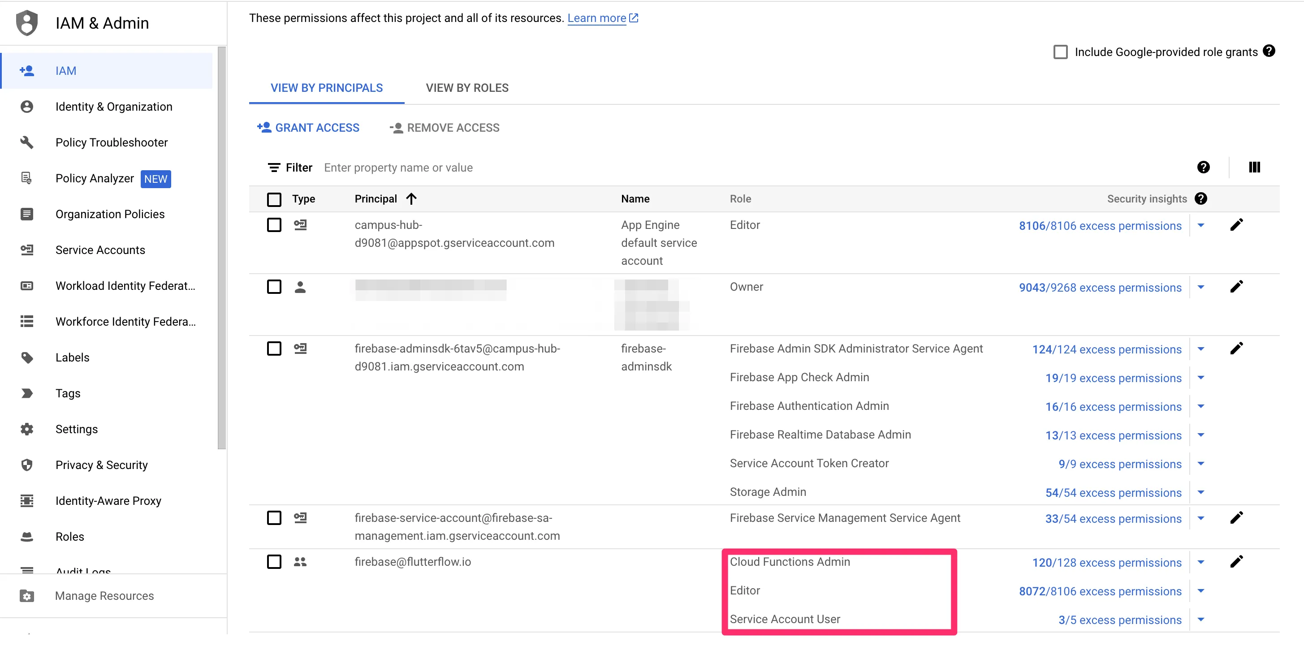Edit the Owner principal with the pencil
Image resolution: width=1304 pixels, height=654 pixels.
tap(1237, 287)
